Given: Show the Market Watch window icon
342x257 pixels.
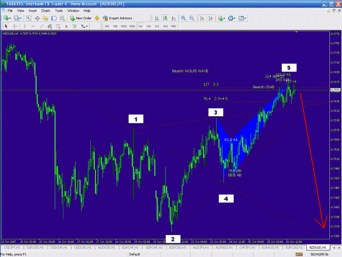Looking at the screenshot, I should click(28, 18).
